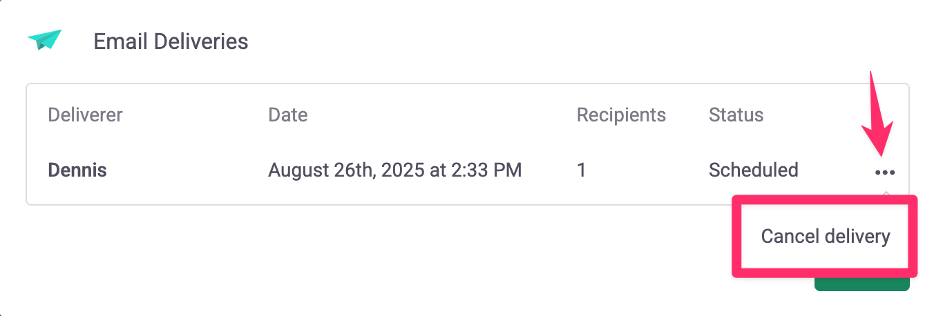Click the August 26th date text
Screen dimensions: 934x316
pyautogui.click(x=316, y=170)
